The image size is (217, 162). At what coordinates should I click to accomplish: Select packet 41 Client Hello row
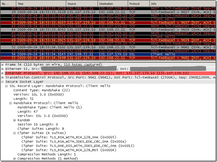pyautogui.click(x=108, y=19)
